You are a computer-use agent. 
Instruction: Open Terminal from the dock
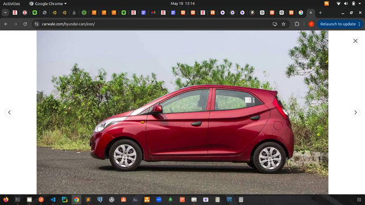[x=18, y=200]
